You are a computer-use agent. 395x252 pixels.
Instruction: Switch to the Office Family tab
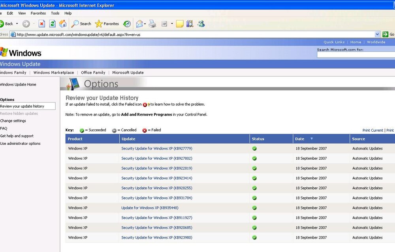(93, 73)
